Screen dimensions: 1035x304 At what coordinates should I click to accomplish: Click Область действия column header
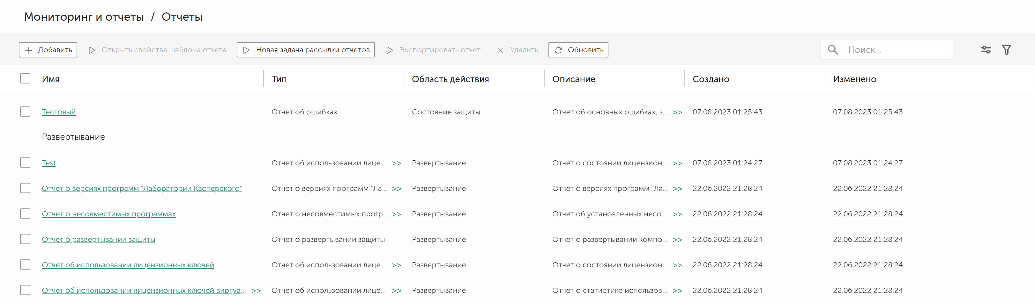point(450,79)
